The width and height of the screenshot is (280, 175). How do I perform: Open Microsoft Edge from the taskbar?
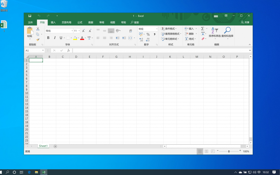[29, 172]
